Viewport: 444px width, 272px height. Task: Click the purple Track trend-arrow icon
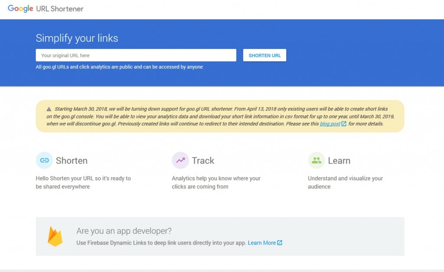tap(180, 160)
